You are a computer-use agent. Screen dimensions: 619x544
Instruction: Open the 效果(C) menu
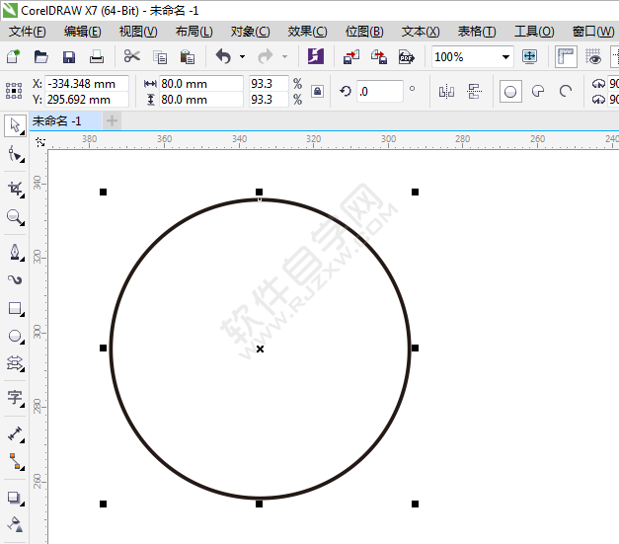[307, 32]
